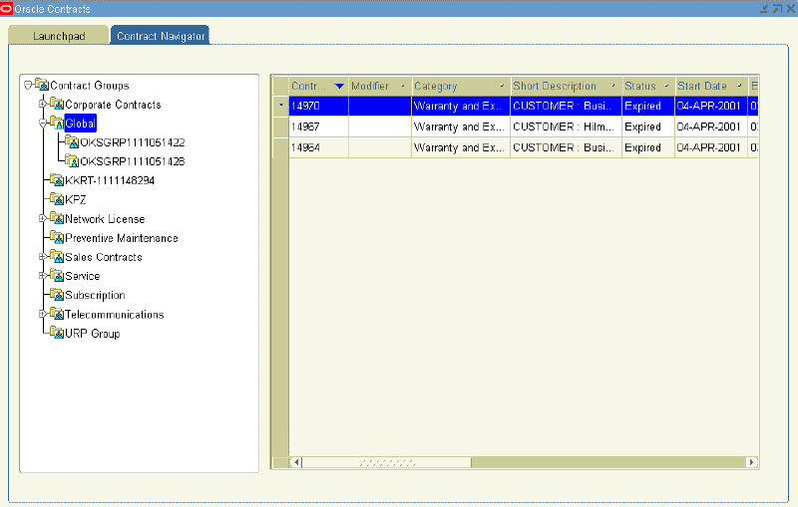Click the Global folder icon
This screenshot has width=798, height=507.
(x=57, y=123)
